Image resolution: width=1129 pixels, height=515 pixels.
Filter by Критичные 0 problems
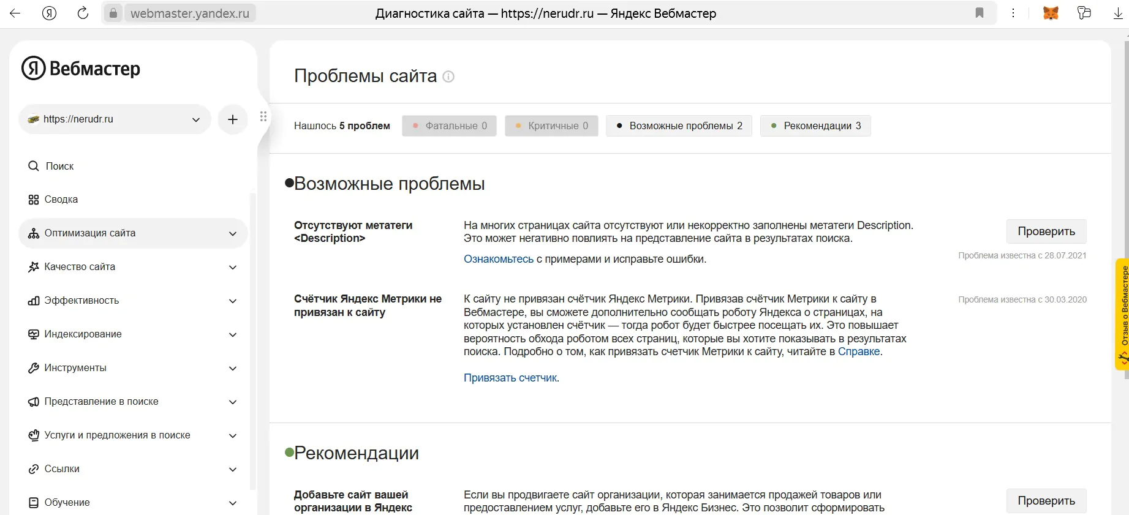point(551,126)
